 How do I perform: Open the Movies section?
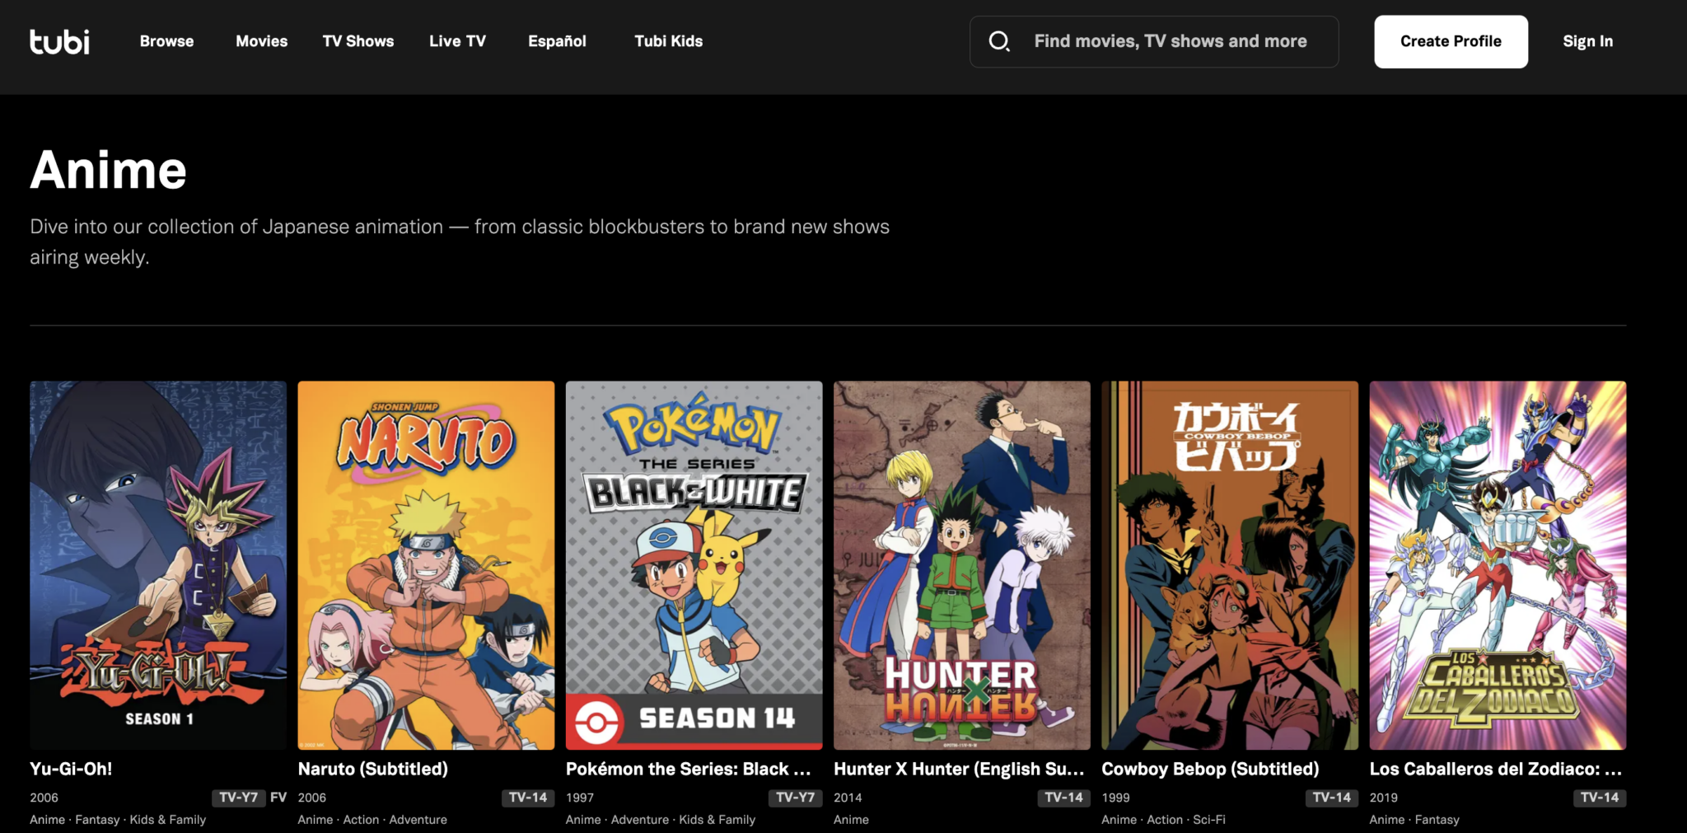[261, 40]
